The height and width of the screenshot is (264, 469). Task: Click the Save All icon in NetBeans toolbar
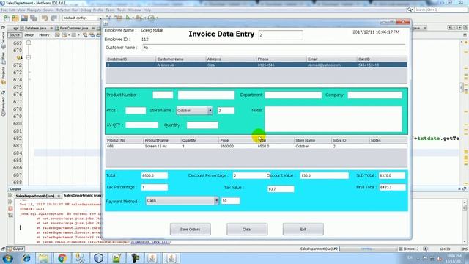coord(33,18)
